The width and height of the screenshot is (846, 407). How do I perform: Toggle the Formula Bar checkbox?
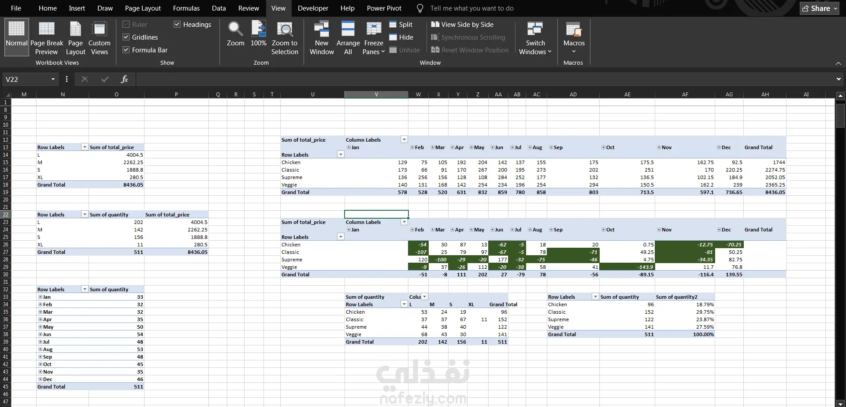[126, 50]
